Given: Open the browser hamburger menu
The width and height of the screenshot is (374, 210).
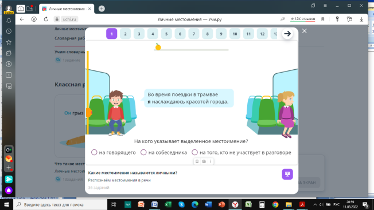Looking at the screenshot, I should point(325,6).
